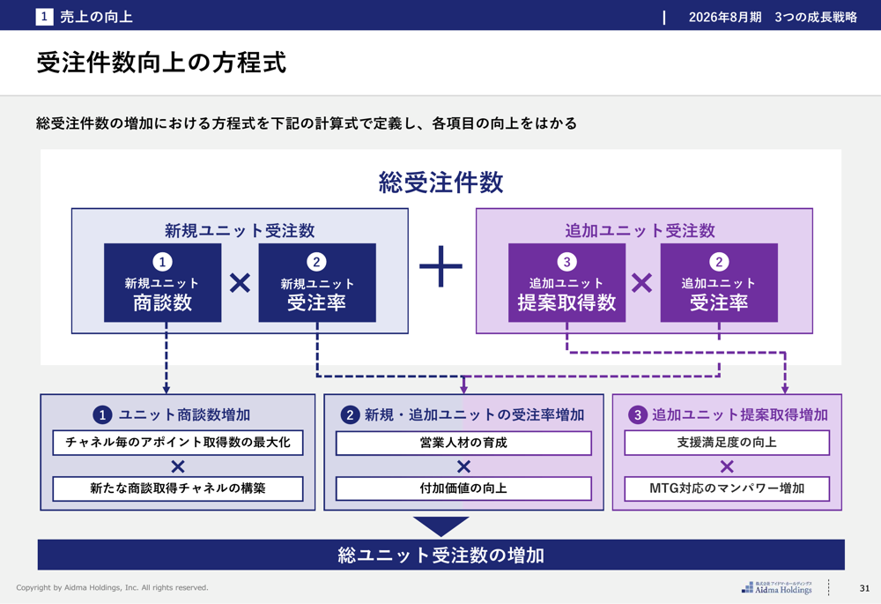Select the 支援満足度の向上 box
The image size is (881, 604).
tap(727, 443)
